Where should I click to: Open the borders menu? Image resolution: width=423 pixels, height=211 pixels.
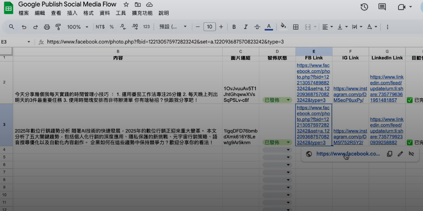point(296,26)
